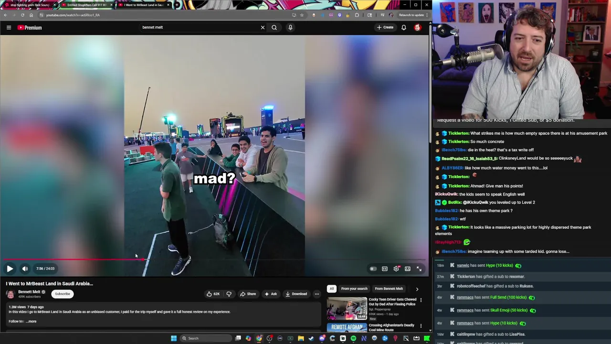This screenshot has height=344, width=611.
Task: Select the From Bennett Melt chip
Action: click(x=389, y=289)
